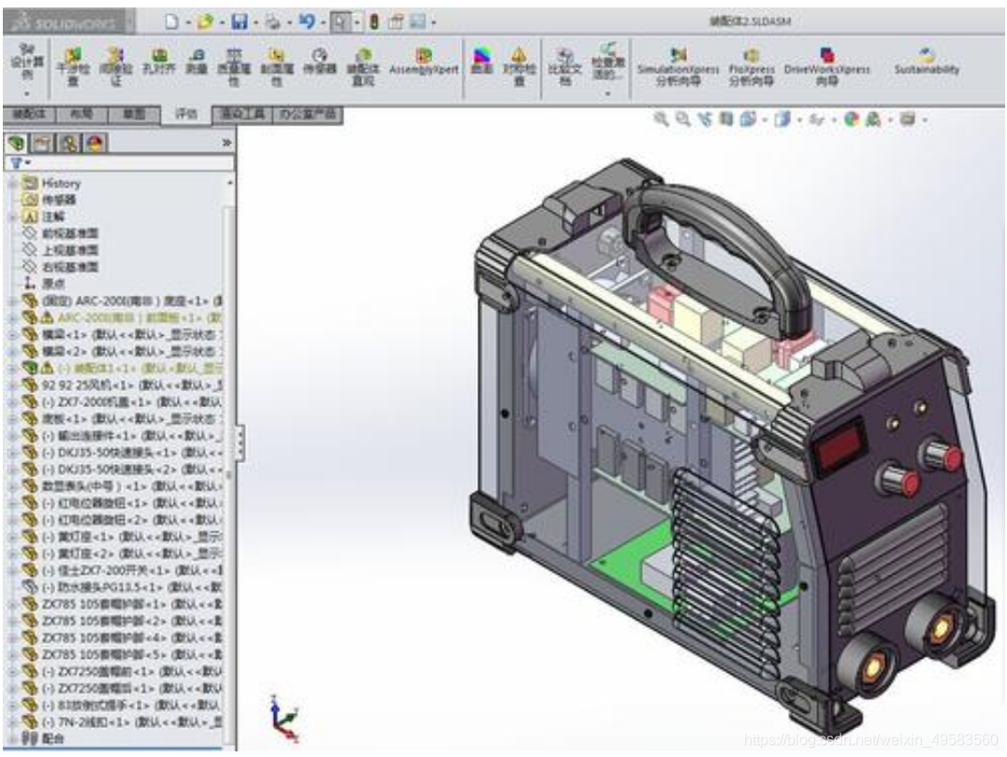Viewport: 1007px width, 757px height.
Task: Switch to PropertyManager panel tab
Action: tap(43, 143)
